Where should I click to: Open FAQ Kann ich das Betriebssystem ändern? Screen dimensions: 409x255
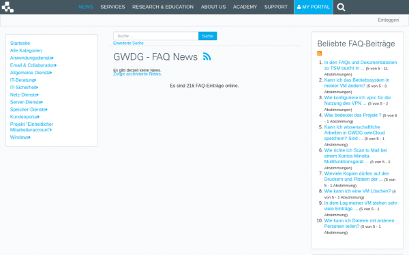[x=357, y=83]
